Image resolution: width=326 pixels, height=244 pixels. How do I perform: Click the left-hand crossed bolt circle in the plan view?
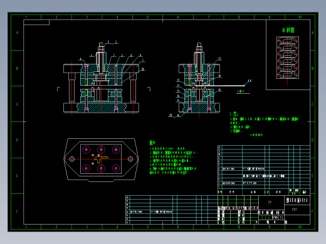71,159
